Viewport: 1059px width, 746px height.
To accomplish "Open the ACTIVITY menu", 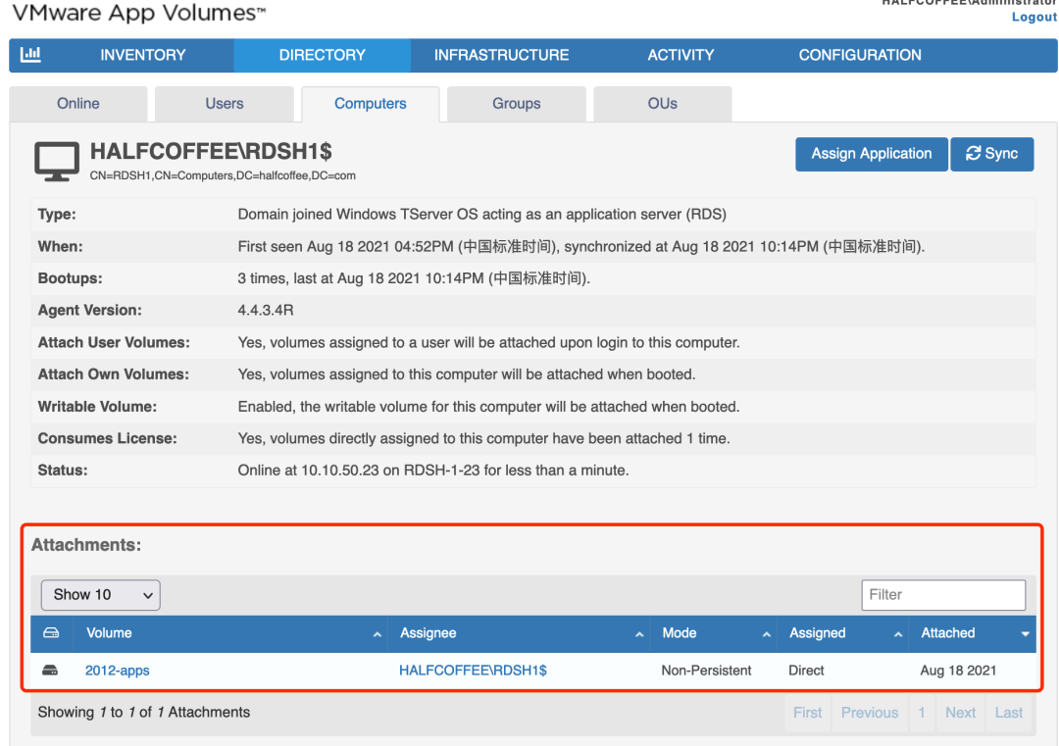I will click(x=681, y=55).
